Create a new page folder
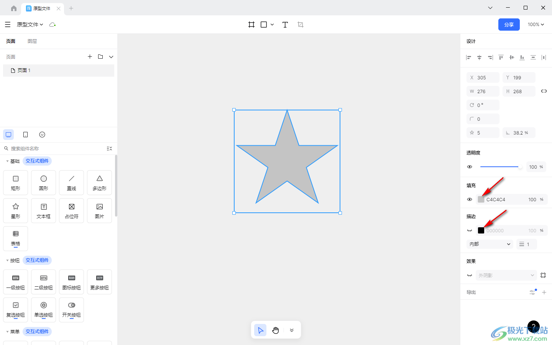This screenshot has height=345, width=552. coord(100,57)
